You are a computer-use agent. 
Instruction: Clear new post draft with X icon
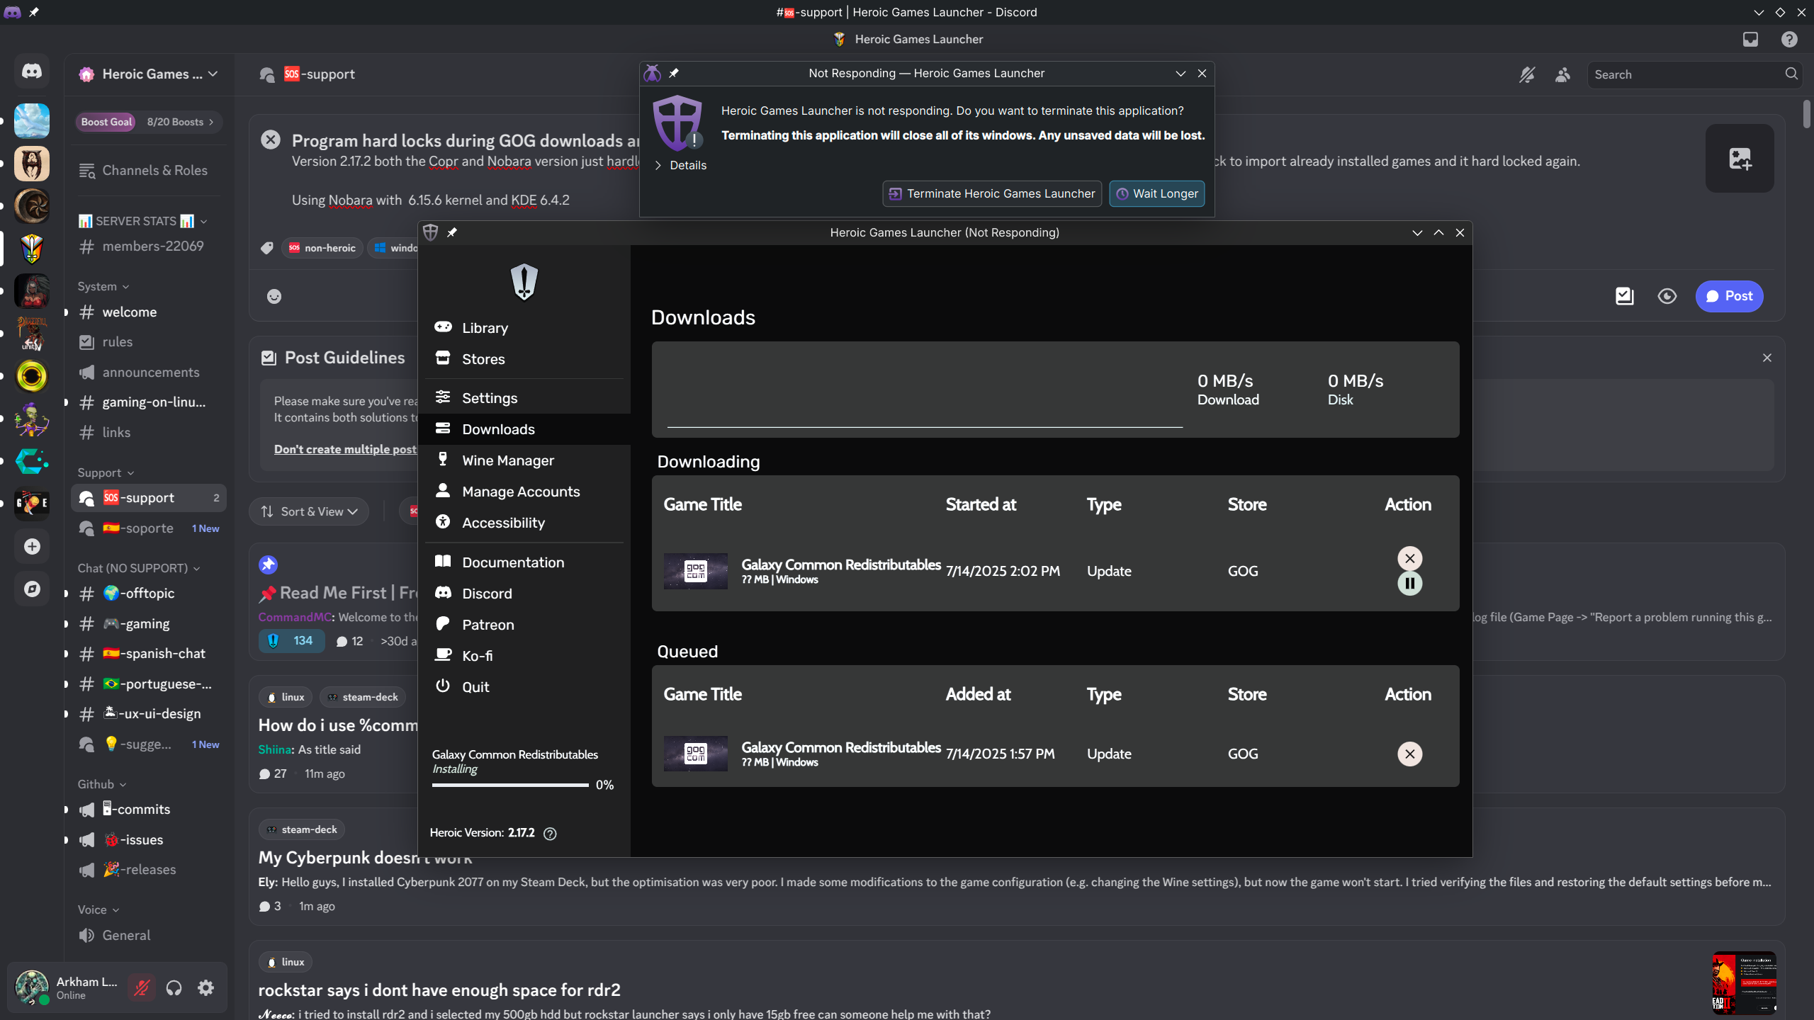pos(270,140)
